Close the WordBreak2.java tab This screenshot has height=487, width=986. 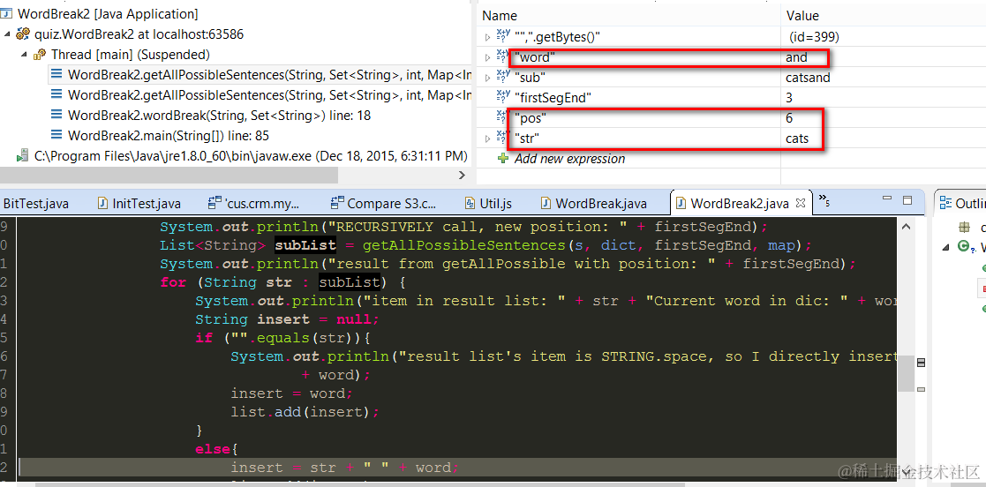(802, 203)
